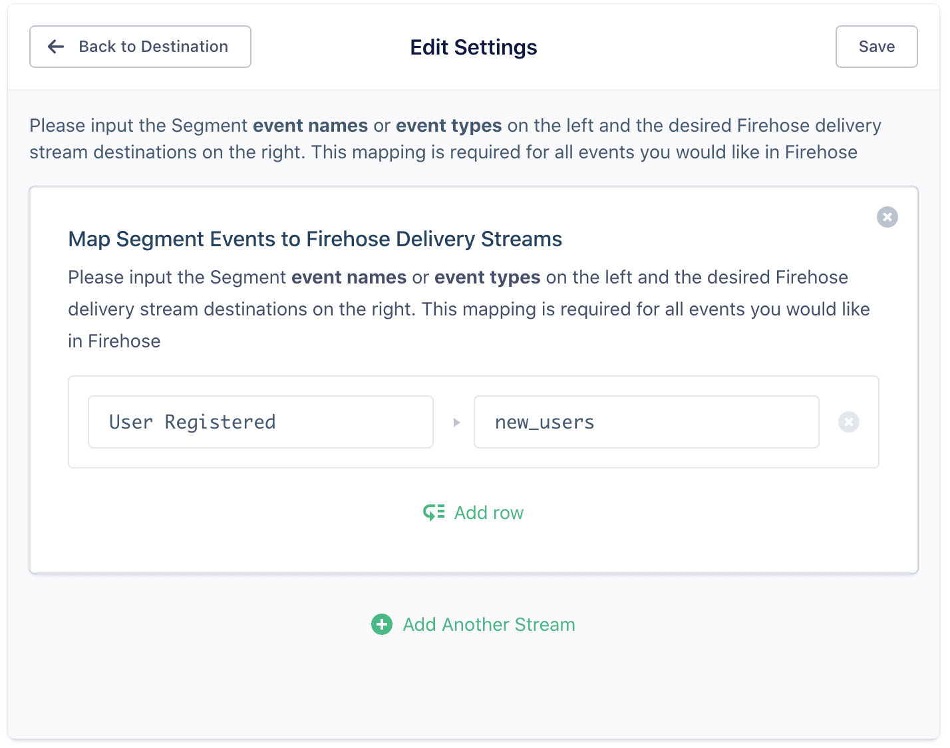Viewport: 950px width, 748px height.
Task: Click the row removal X beside the stream input
Action: [848, 422]
